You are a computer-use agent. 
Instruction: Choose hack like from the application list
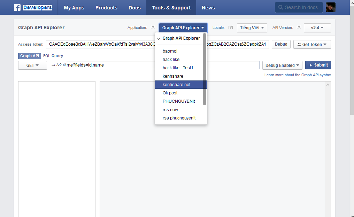tap(181, 59)
